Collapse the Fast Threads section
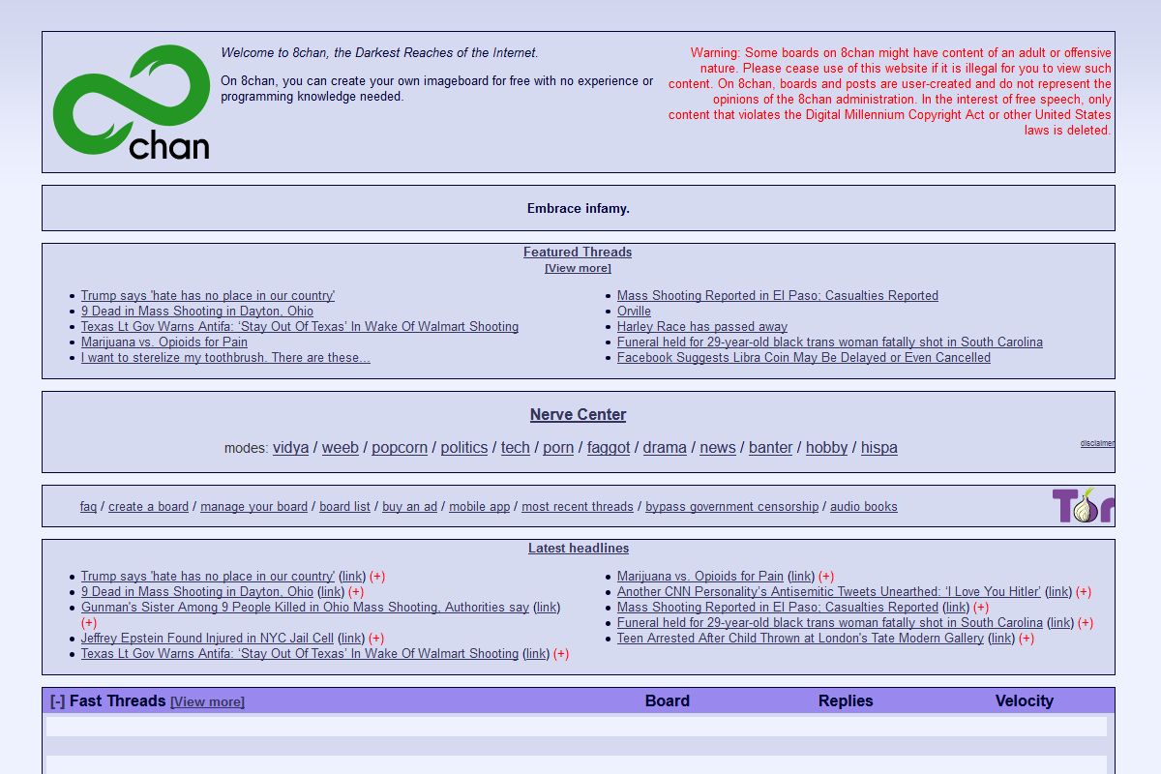 57,701
